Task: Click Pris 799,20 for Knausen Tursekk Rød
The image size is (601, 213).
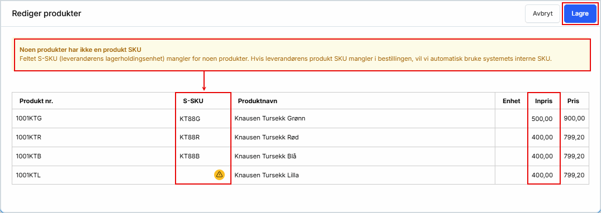Action: tap(574, 137)
